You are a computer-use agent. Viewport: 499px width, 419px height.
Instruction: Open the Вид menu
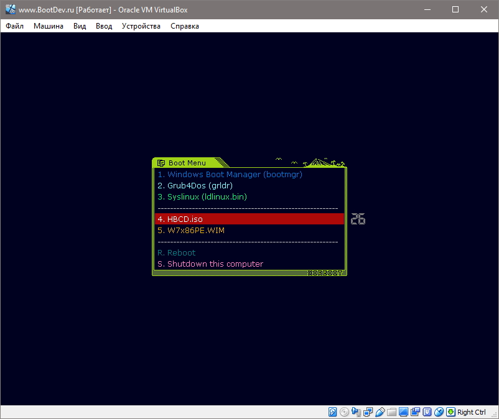pos(78,26)
